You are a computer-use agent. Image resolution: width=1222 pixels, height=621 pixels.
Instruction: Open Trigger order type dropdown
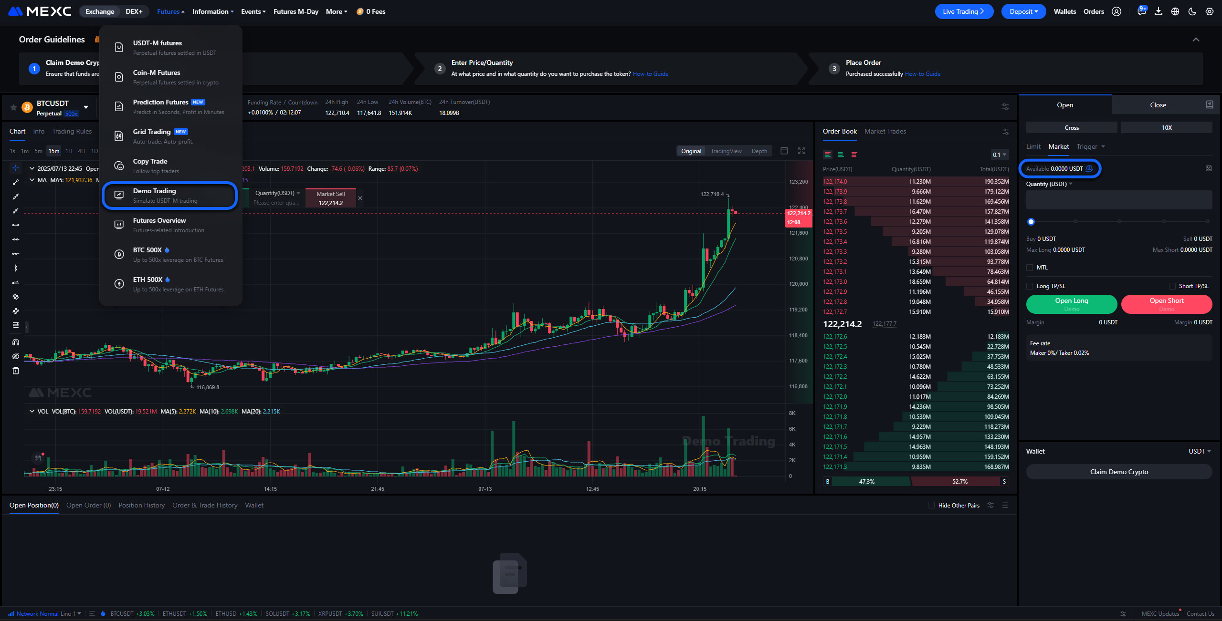(1091, 146)
